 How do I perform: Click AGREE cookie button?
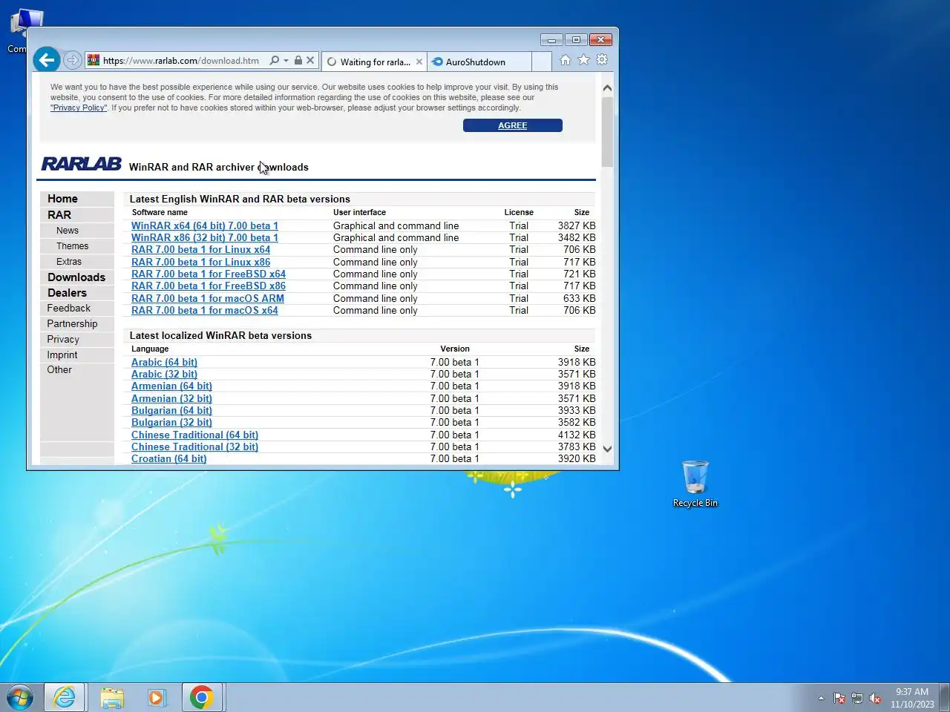512,125
